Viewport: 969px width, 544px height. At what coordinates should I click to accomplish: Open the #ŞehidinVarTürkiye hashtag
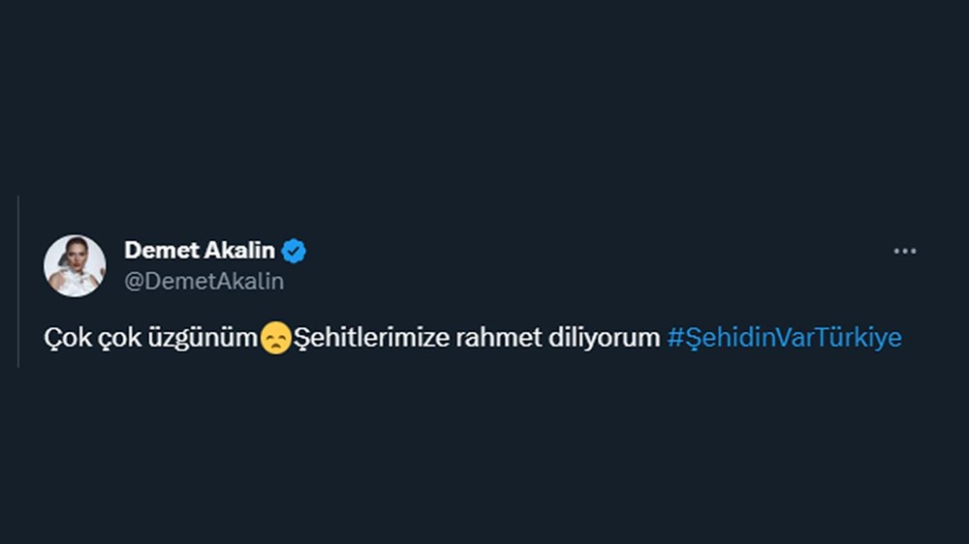pos(784,338)
